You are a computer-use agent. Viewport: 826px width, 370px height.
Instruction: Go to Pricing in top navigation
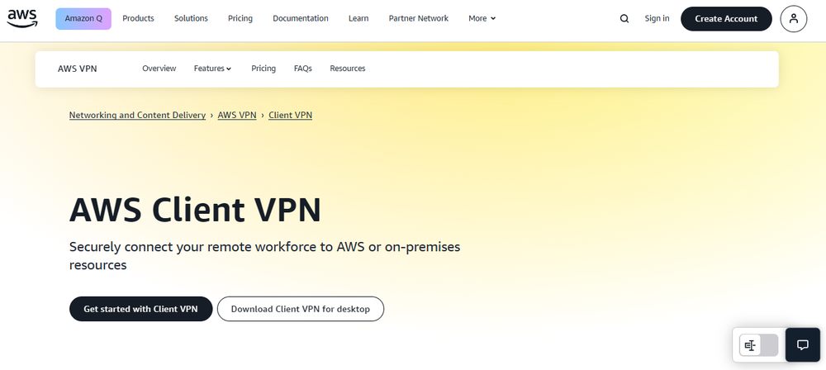240,18
